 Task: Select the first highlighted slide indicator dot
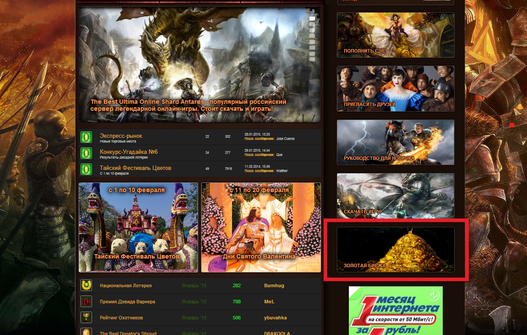[312, 19]
